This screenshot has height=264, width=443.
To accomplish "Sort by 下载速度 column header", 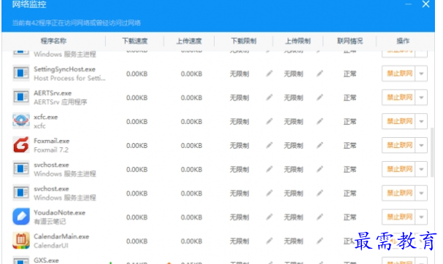I will click(135, 42).
